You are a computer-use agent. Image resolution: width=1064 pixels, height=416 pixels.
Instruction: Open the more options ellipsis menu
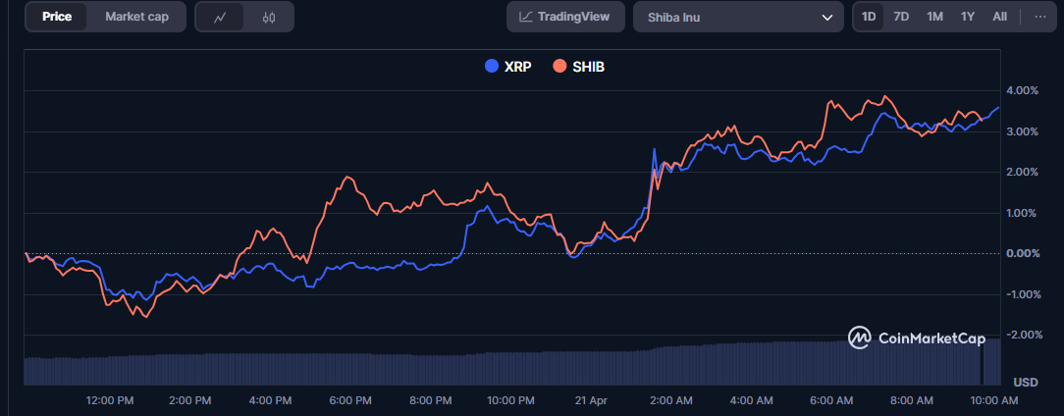1039,17
